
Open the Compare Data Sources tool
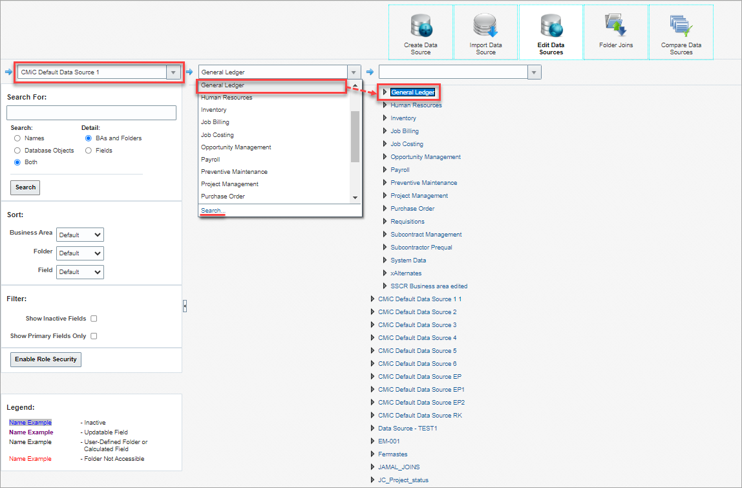pyautogui.click(x=681, y=33)
